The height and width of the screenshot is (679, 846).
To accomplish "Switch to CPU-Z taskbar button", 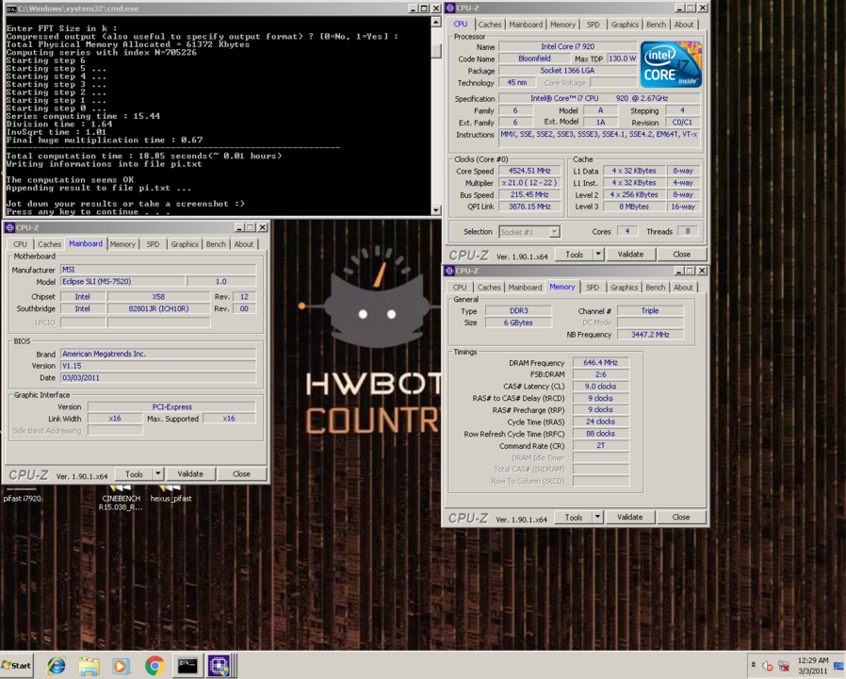I will pos(220,666).
